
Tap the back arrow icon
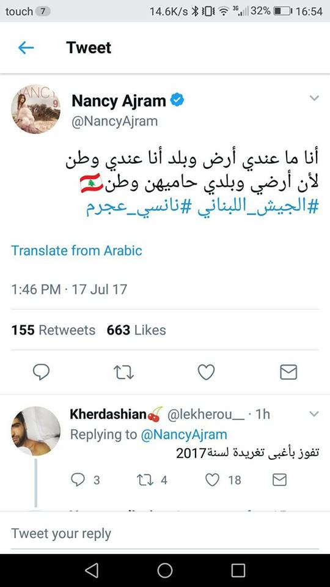pyautogui.click(x=26, y=48)
